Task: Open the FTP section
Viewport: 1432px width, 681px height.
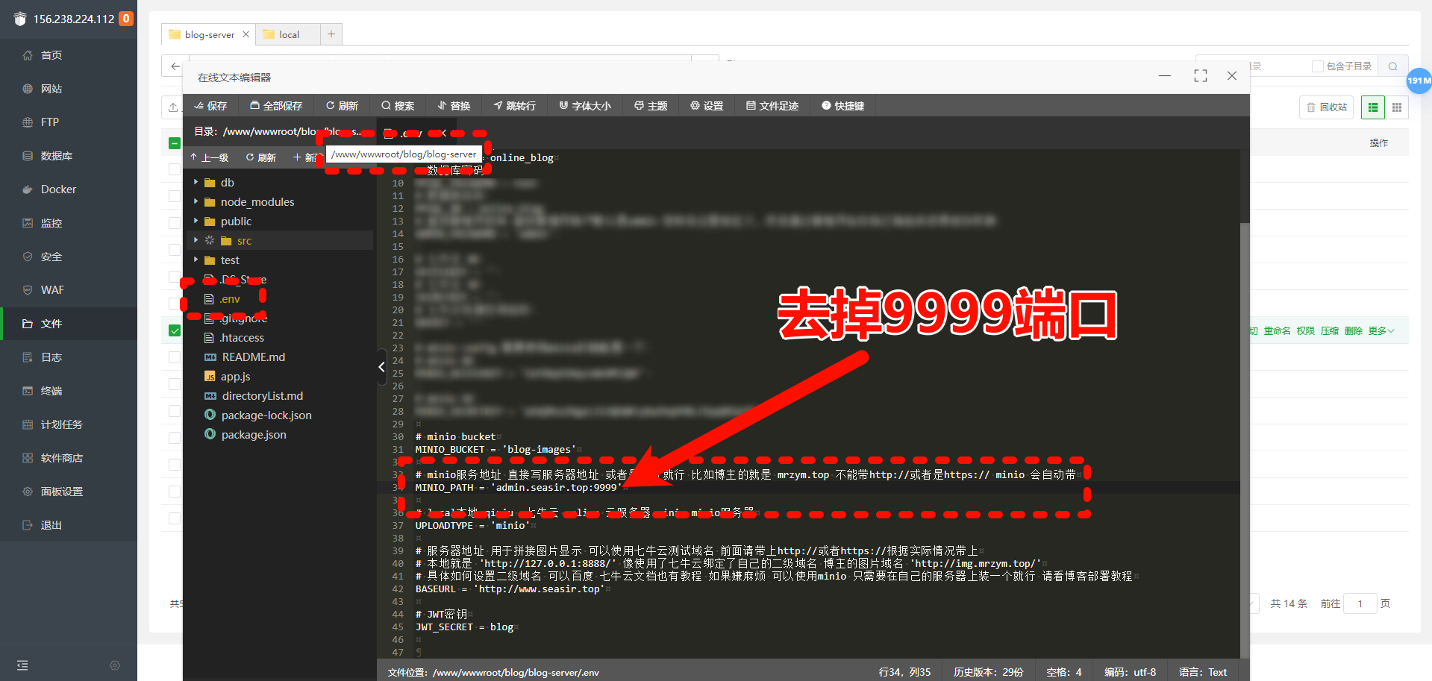Action: click(50, 122)
